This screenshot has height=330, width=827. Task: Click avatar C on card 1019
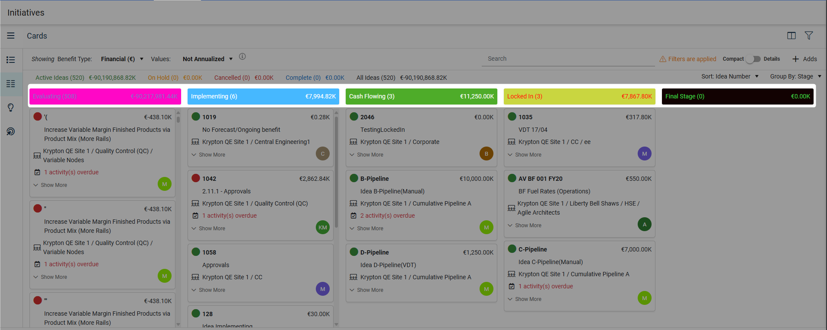tap(323, 154)
